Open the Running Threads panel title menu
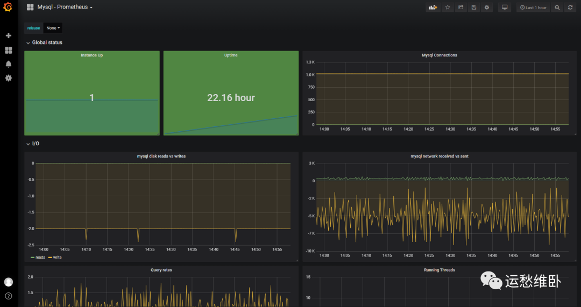This screenshot has height=307, width=581. [440, 270]
